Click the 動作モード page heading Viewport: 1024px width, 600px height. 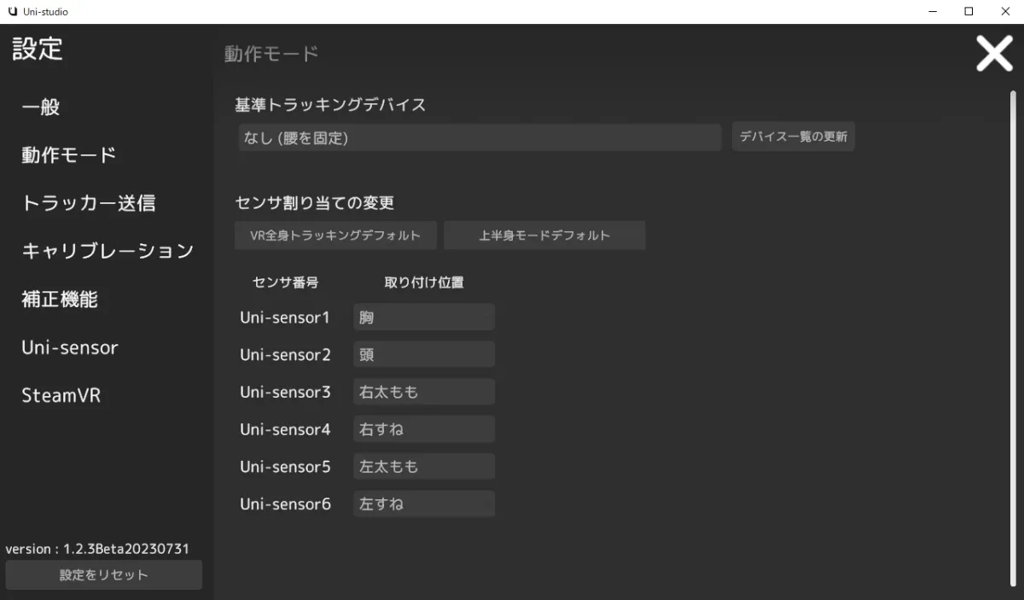271,54
